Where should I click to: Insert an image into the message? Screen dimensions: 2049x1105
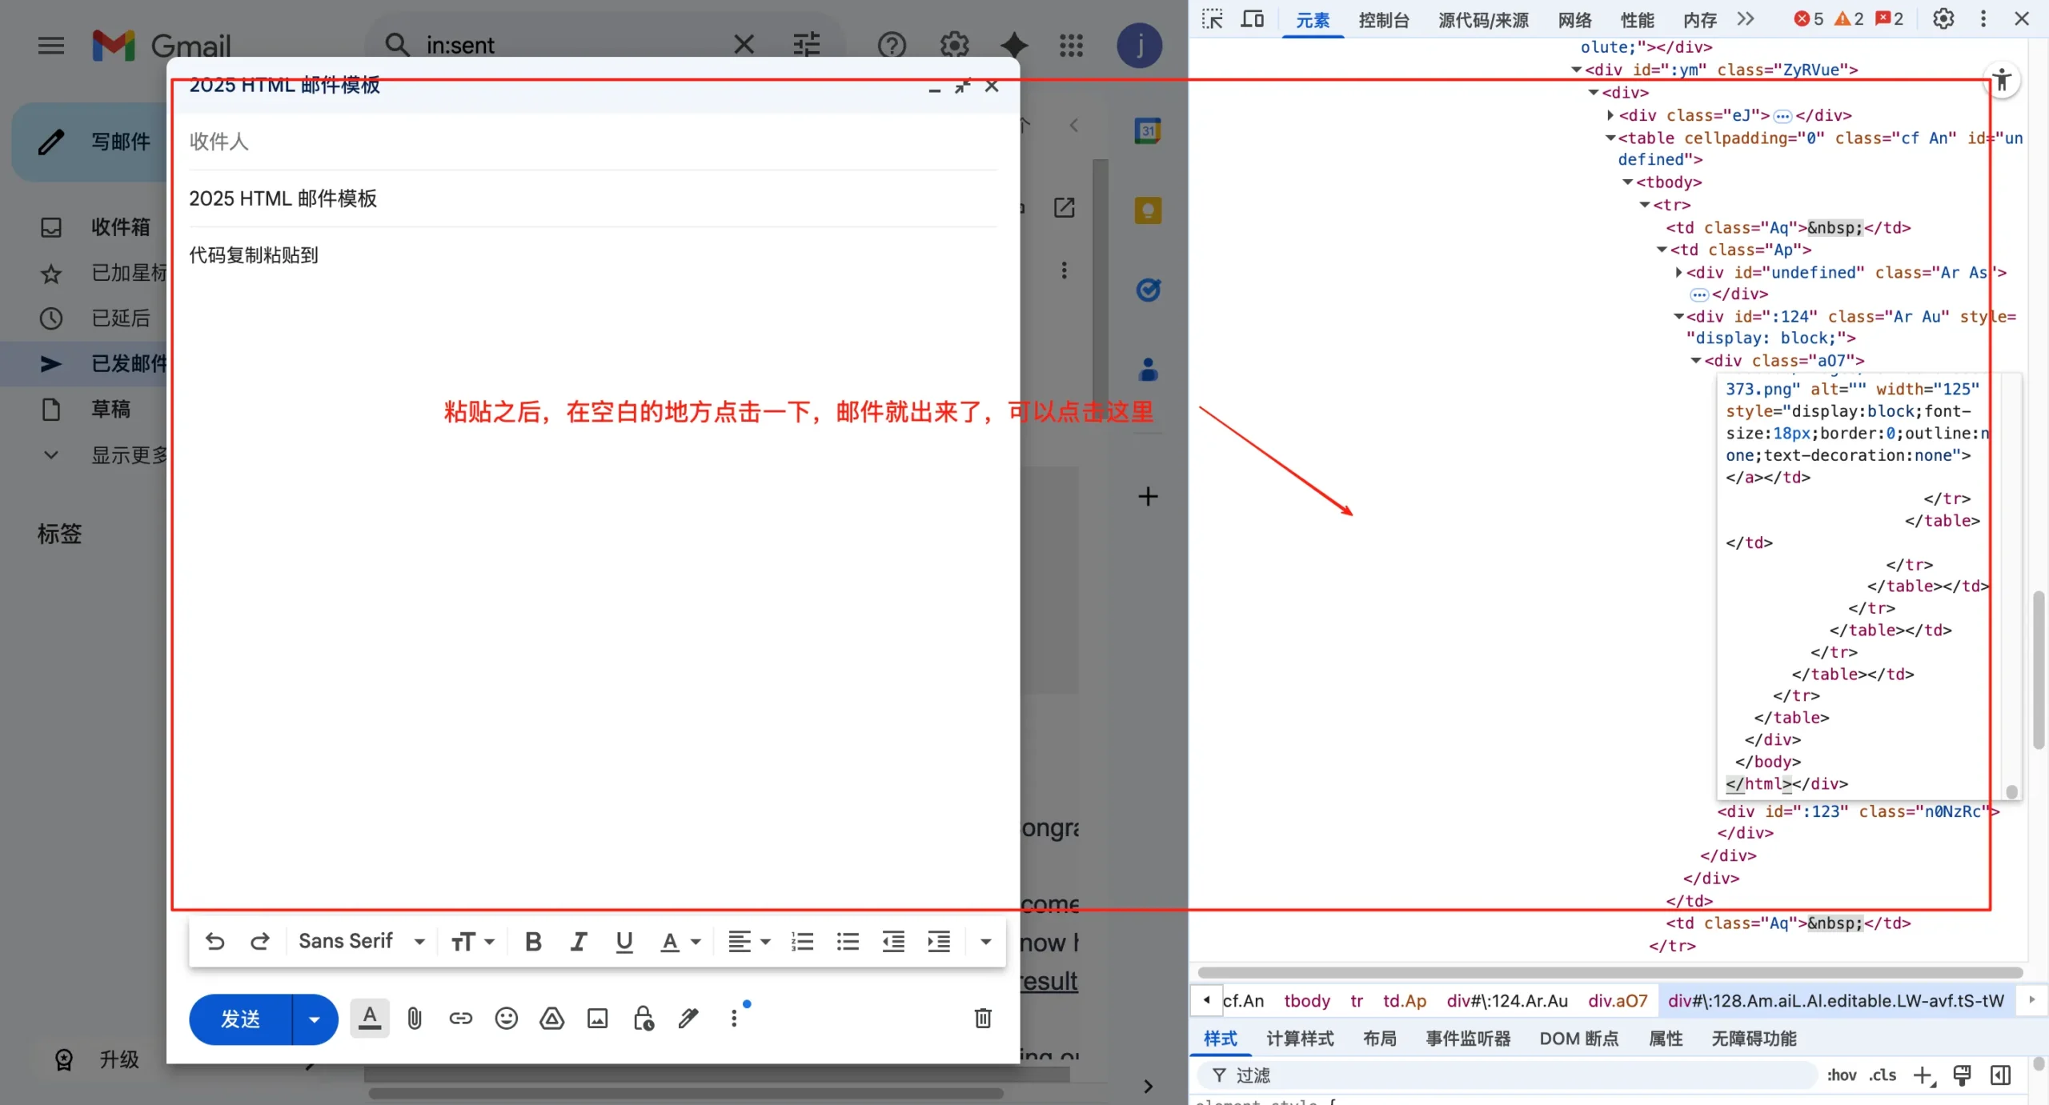pos(597,1018)
